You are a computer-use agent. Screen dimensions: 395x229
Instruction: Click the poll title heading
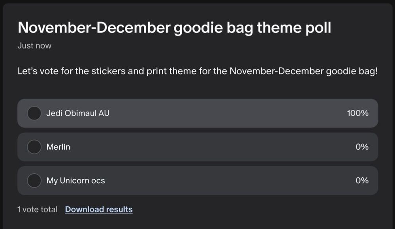point(174,28)
